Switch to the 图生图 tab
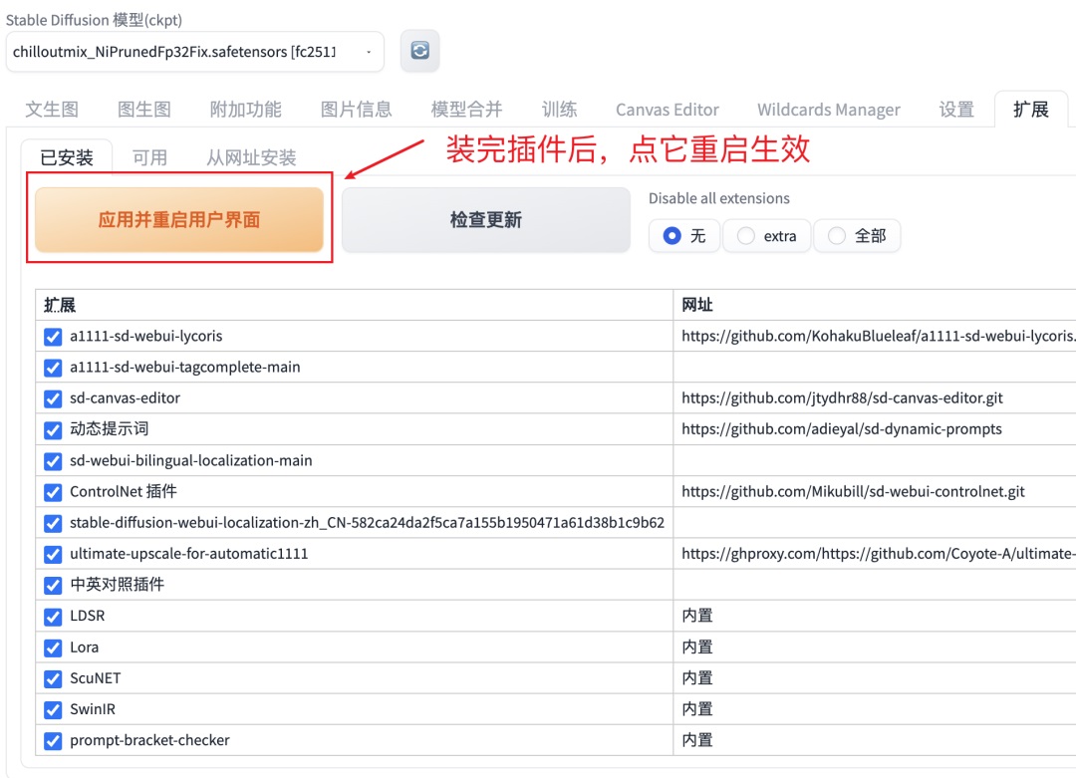1076x778 pixels. 142,110
